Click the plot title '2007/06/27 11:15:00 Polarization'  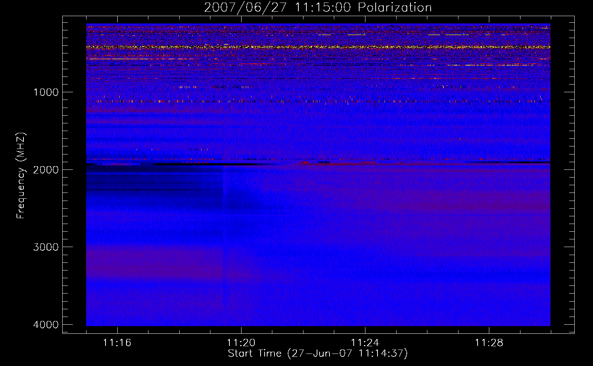[x=318, y=7]
